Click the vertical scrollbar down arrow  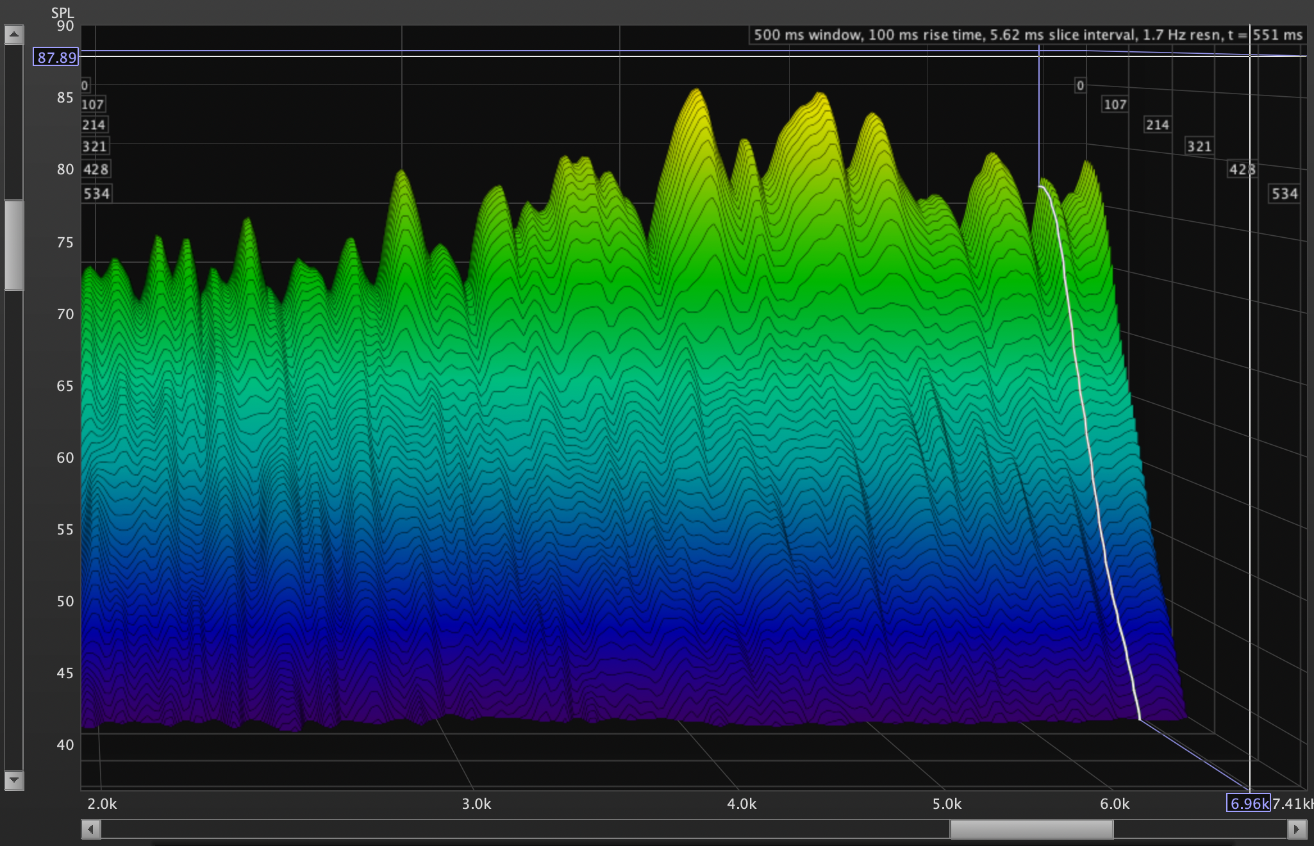(x=13, y=780)
